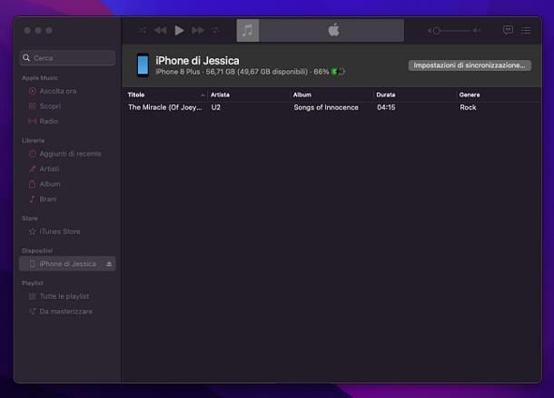554x398 pixels.
Task: Eject iPhone di Jessica with eject icon
Action: [x=109, y=264]
